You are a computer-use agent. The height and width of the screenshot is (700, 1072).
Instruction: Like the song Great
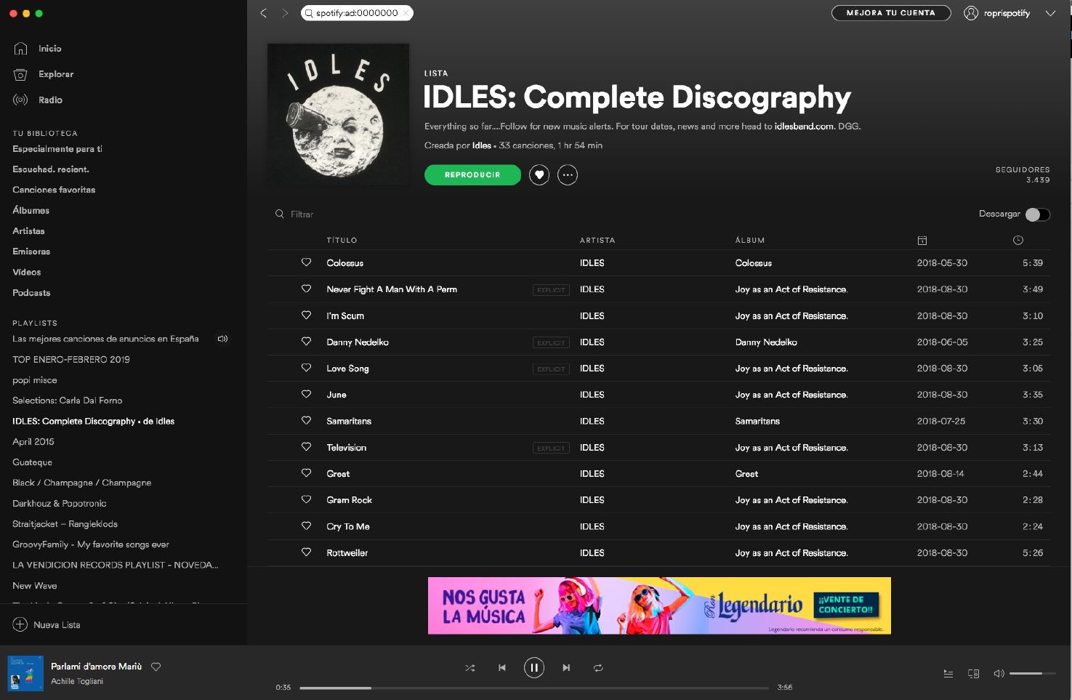306,473
